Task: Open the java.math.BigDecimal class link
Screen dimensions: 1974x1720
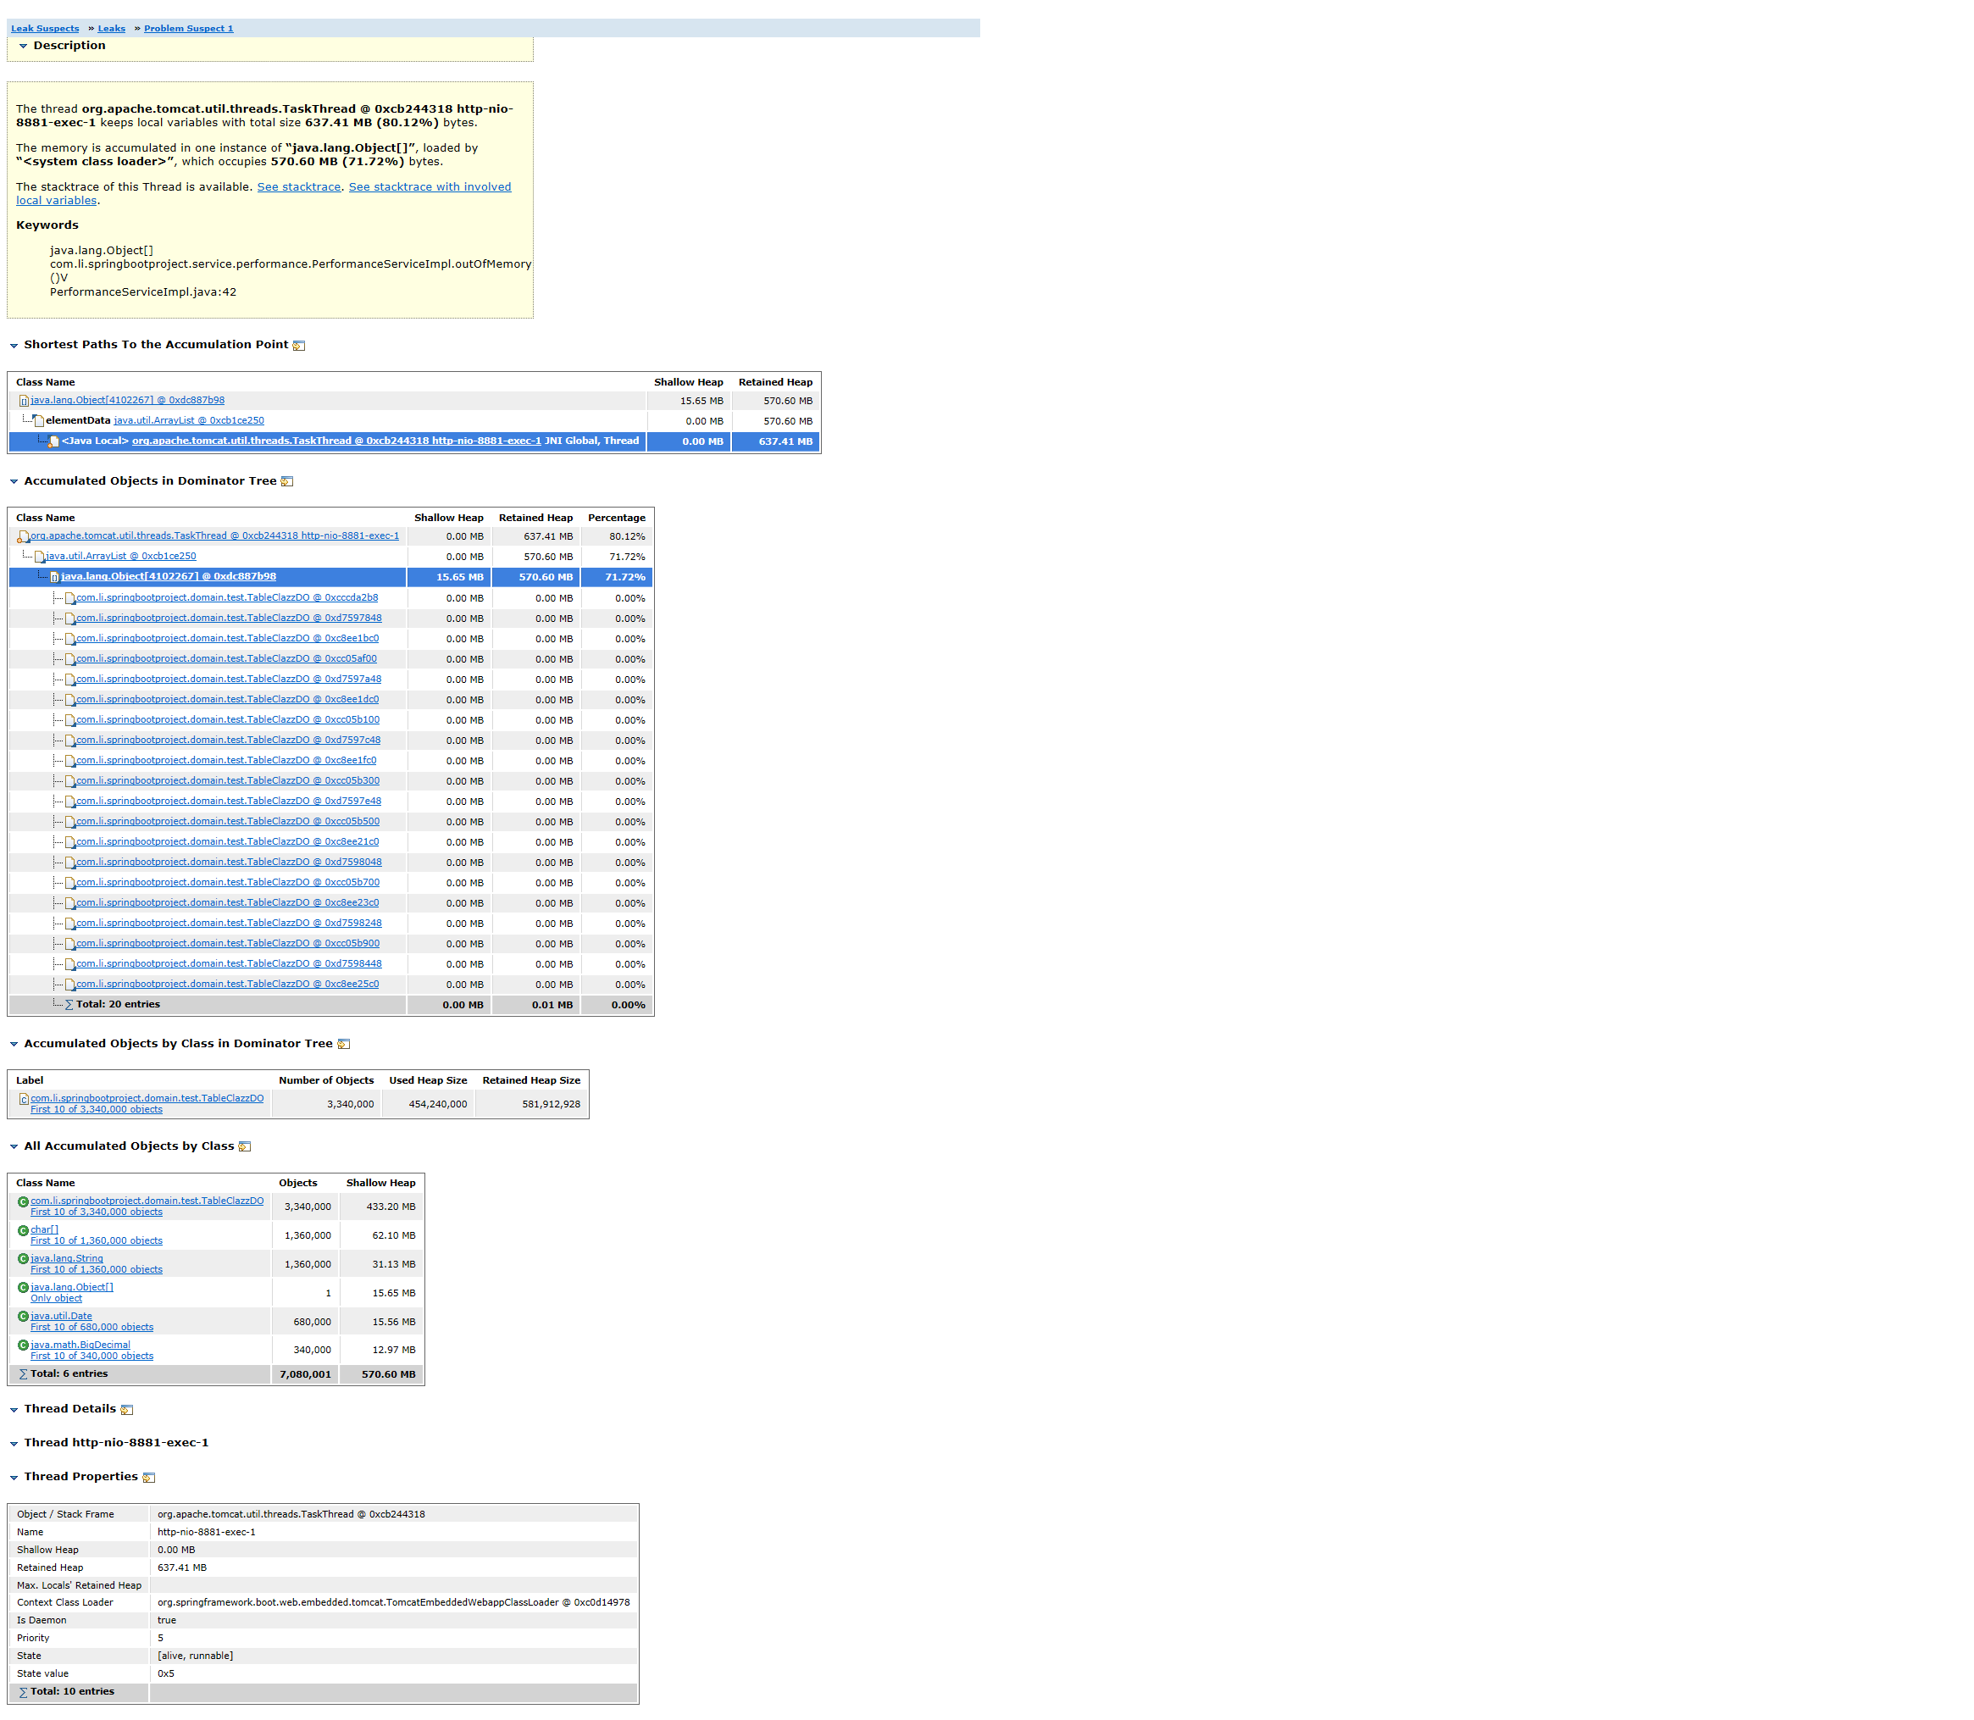Action: click(x=80, y=1345)
